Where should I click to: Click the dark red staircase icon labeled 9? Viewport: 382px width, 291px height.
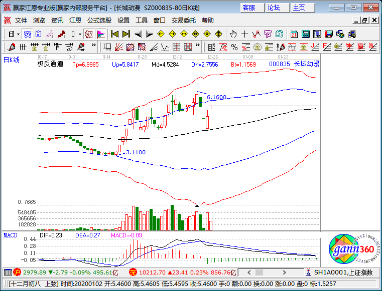click(x=62, y=34)
